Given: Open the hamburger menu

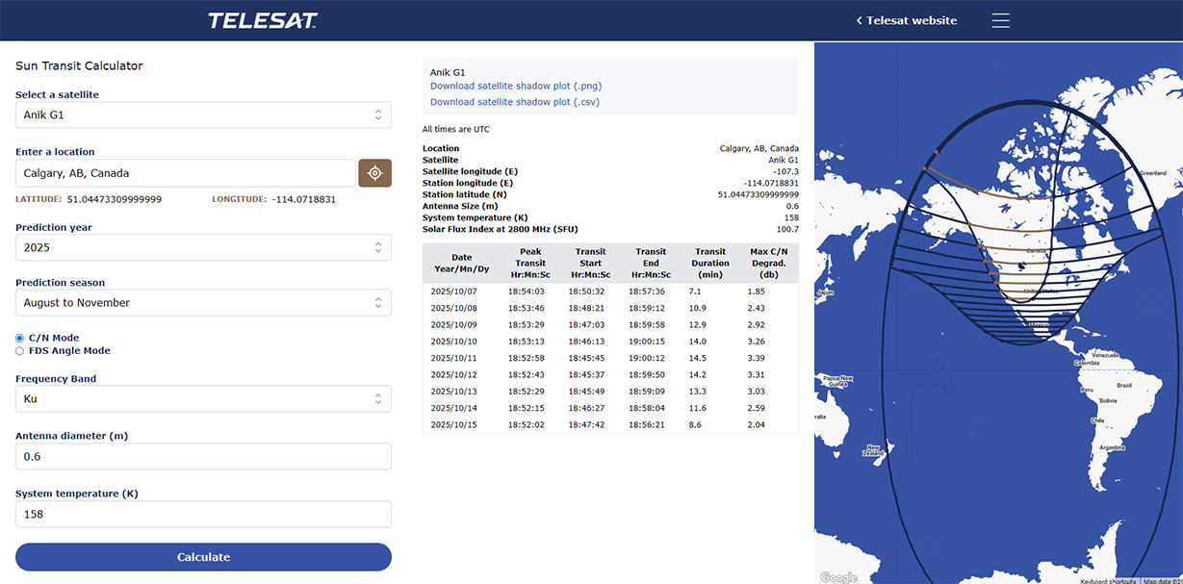Looking at the screenshot, I should coord(1001,20).
